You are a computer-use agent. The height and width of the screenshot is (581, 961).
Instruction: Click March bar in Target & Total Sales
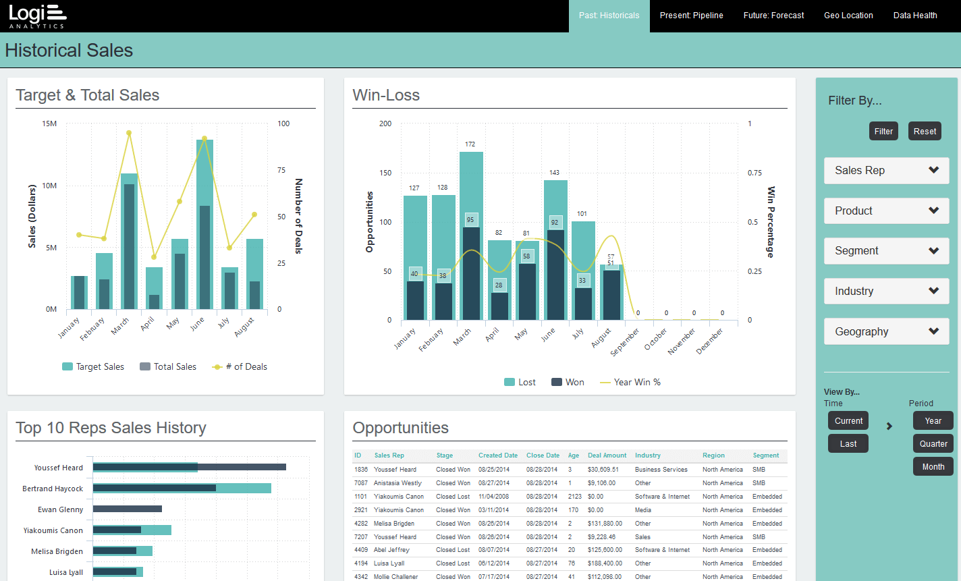(x=130, y=242)
